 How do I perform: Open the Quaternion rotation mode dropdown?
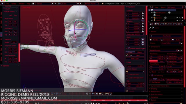pyautogui.click(x=135, y=34)
